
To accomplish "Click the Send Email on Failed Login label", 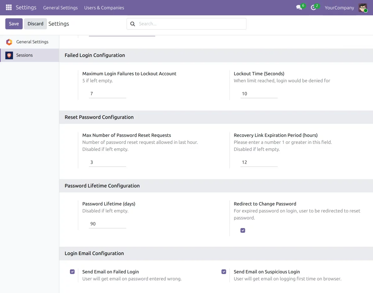I will point(111,272).
